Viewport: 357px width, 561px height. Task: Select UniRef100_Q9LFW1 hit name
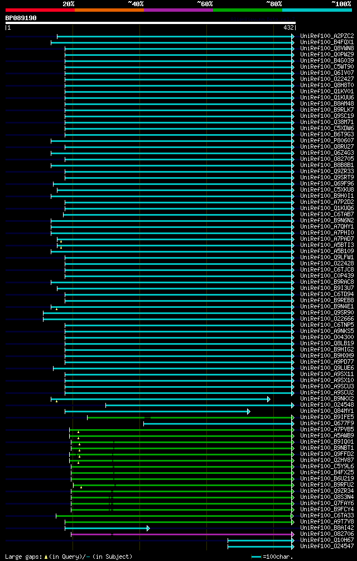(x=327, y=258)
